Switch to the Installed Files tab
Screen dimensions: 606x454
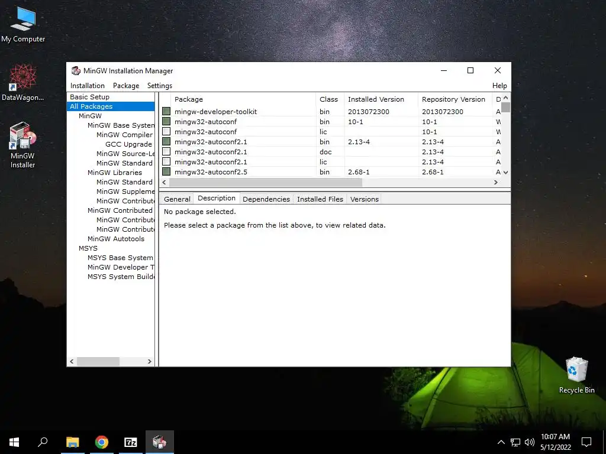pyautogui.click(x=320, y=199)
